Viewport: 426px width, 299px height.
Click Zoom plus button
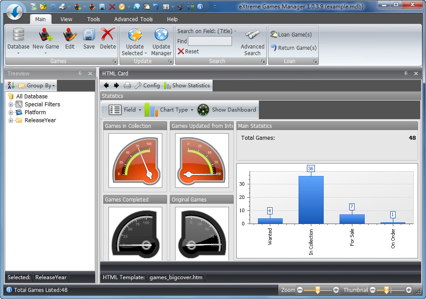pos(336,290)
